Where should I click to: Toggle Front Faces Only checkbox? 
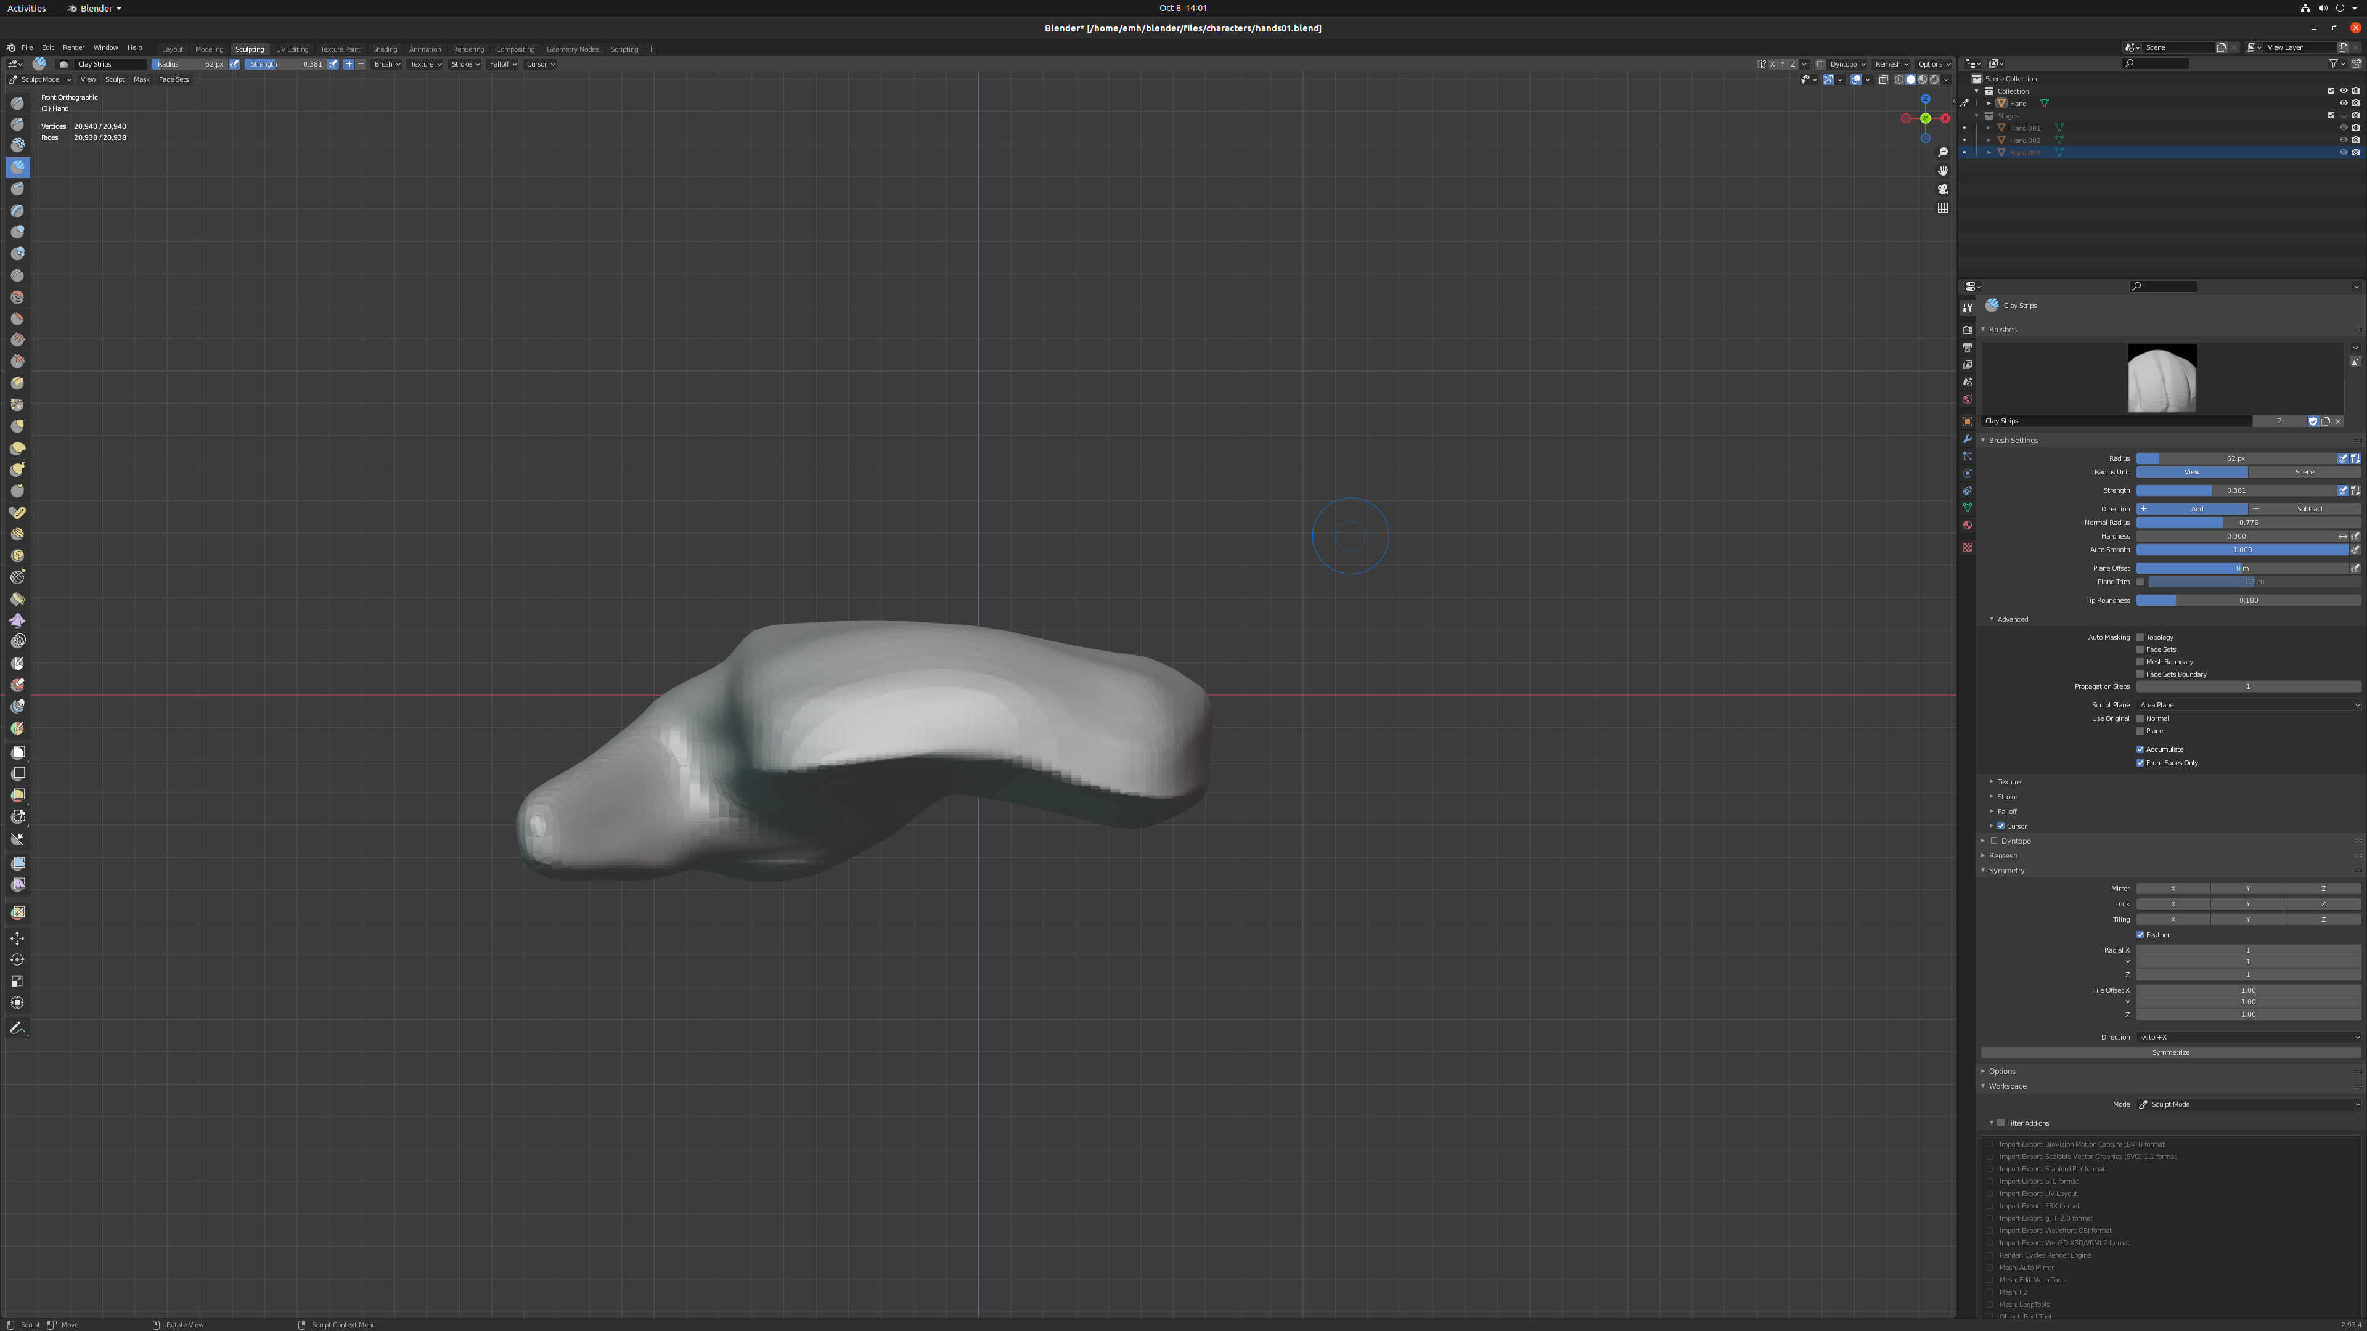(2141, 762)
